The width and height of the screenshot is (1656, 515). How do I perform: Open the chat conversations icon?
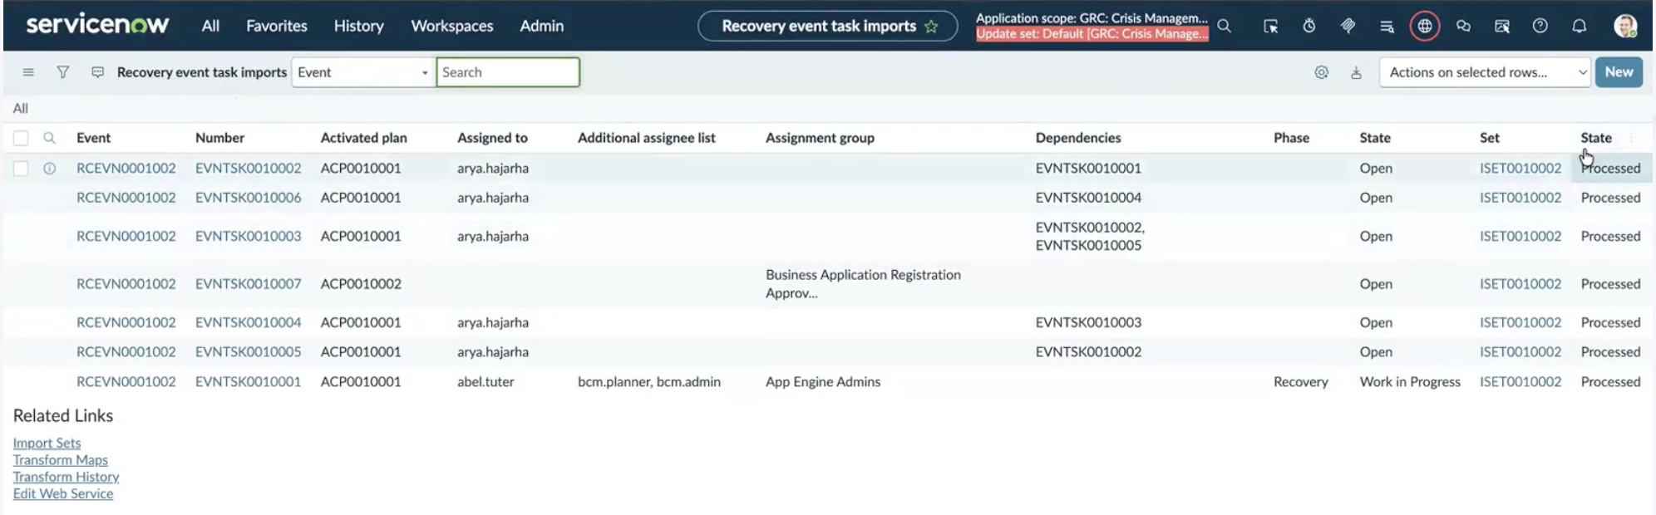point(1463,26)
